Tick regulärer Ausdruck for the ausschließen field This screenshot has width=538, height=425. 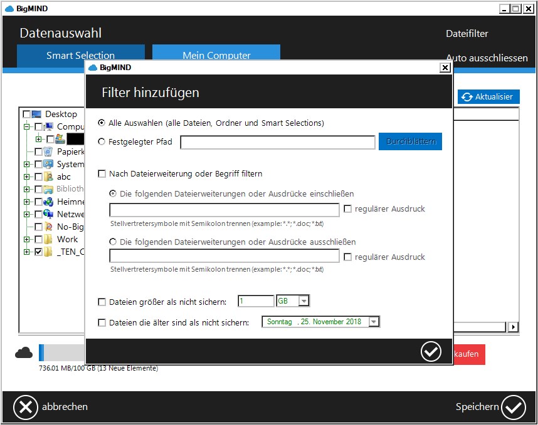(347, 257)
